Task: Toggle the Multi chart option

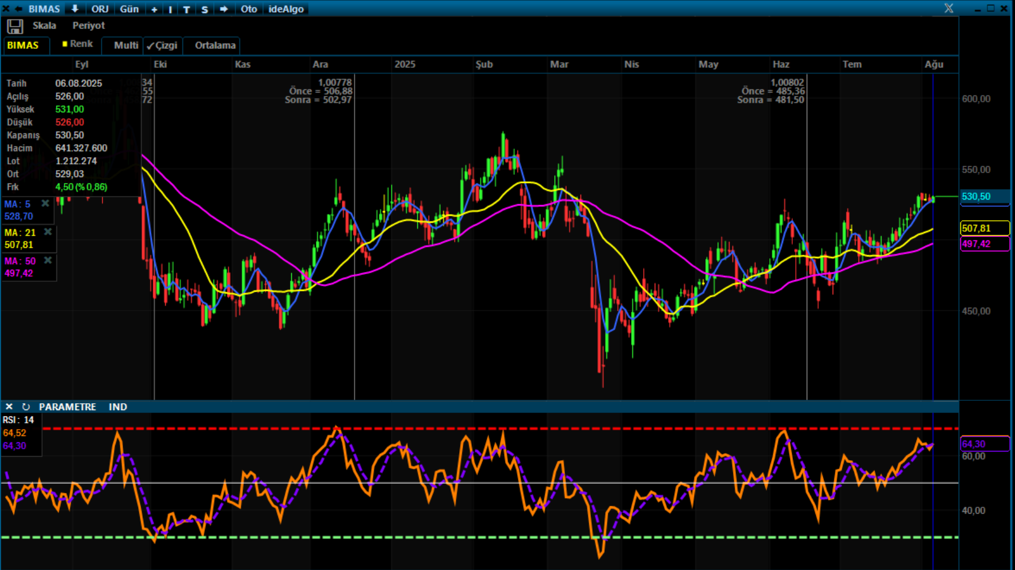Action: click(x=125, y=45)
